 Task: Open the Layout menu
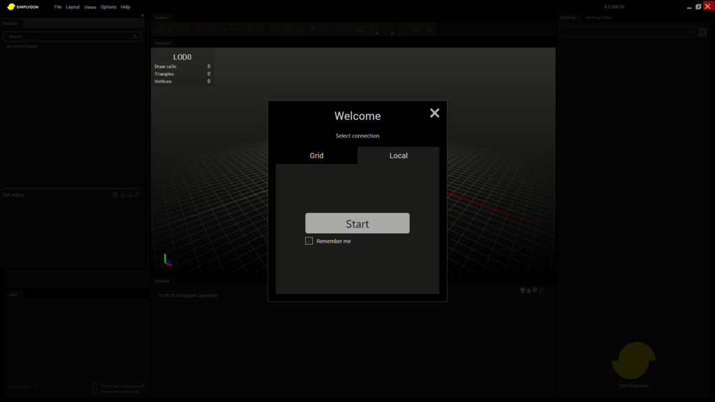coord(73,7)
